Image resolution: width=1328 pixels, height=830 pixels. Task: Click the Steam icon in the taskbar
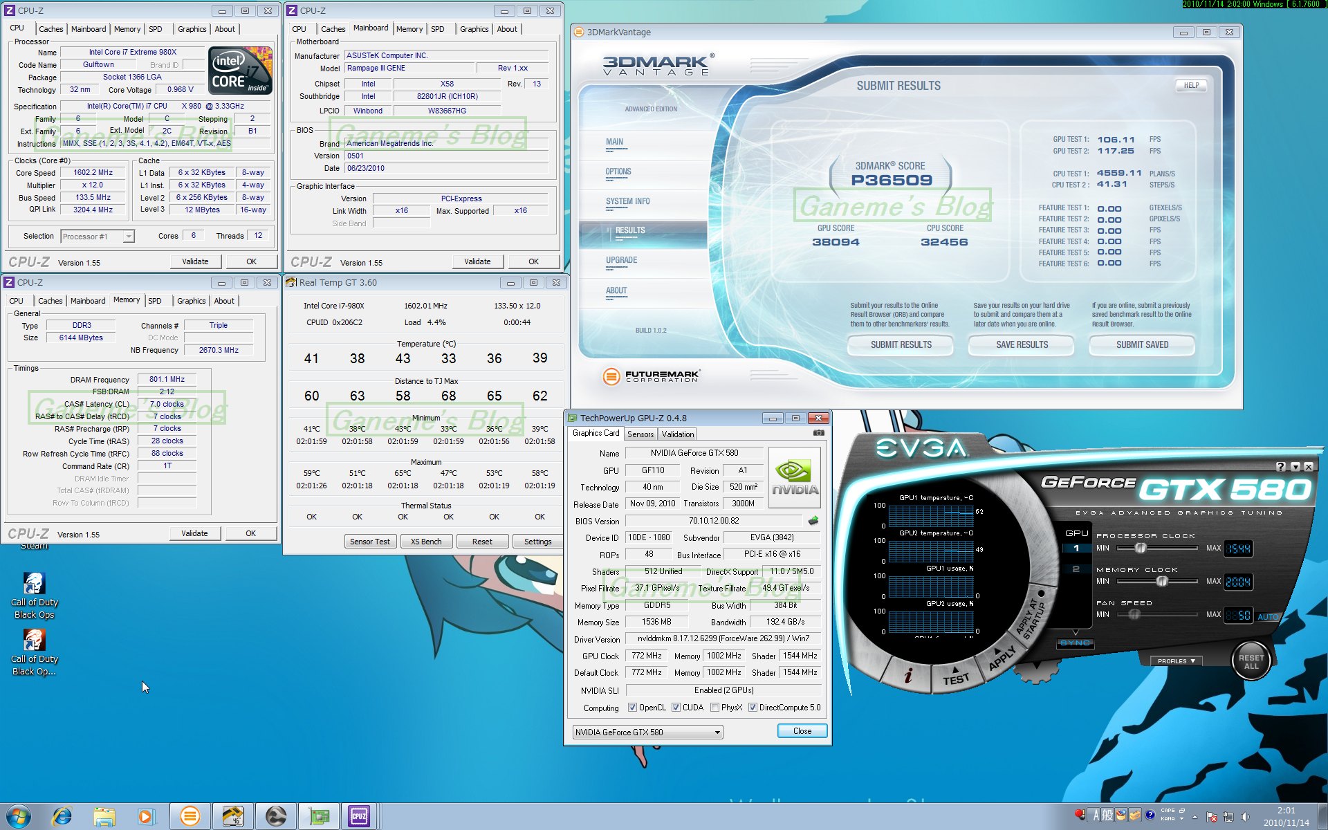pyautogui.click(x=276, y=816)
